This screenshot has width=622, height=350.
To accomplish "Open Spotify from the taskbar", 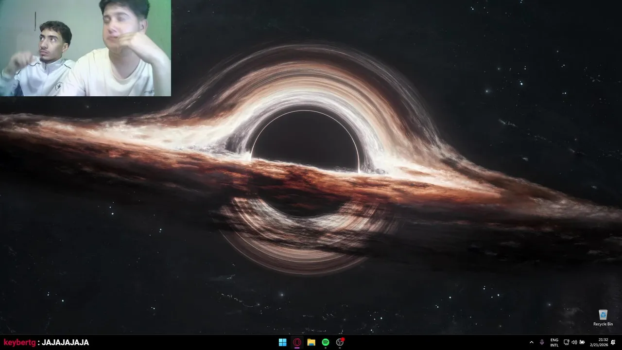I will coord(326,342).
